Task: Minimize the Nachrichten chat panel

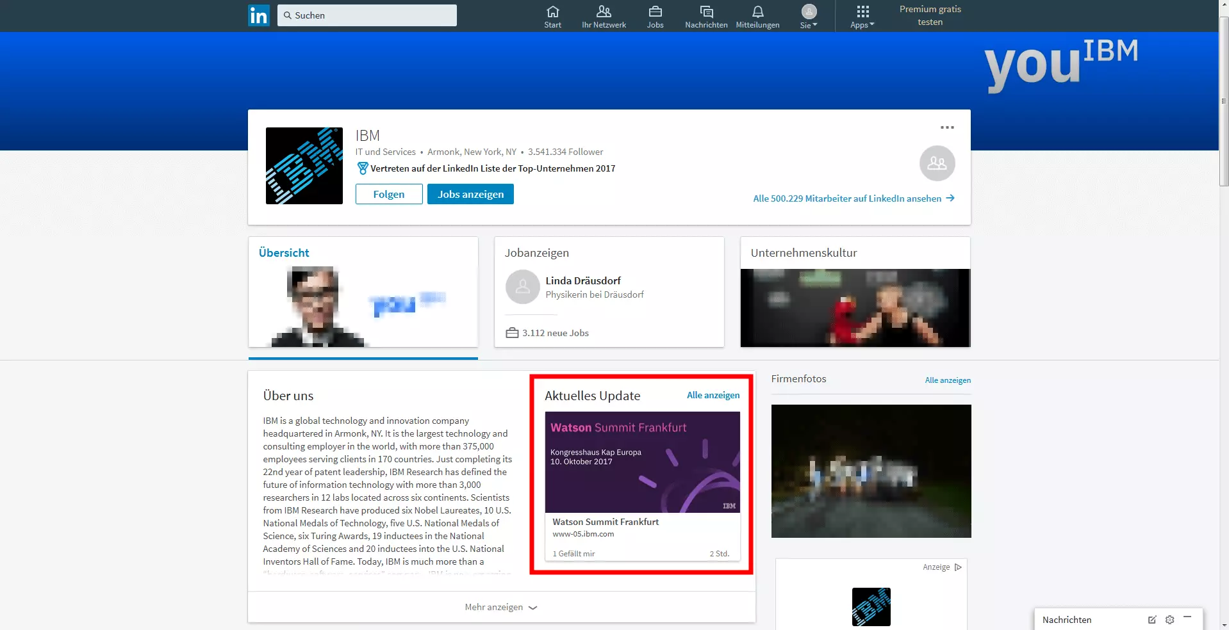Action: coord(1187,617)
